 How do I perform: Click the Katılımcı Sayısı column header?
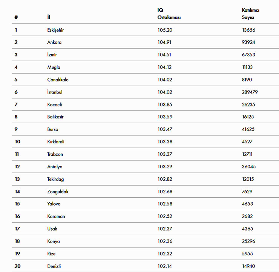250,14
